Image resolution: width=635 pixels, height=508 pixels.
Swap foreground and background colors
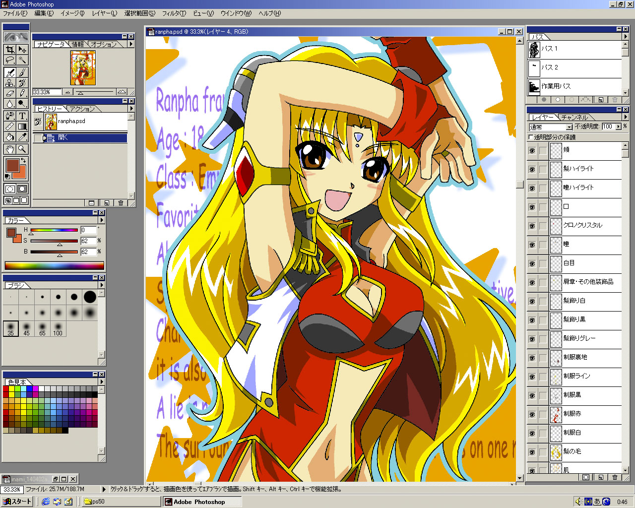[x=23, y=161]
